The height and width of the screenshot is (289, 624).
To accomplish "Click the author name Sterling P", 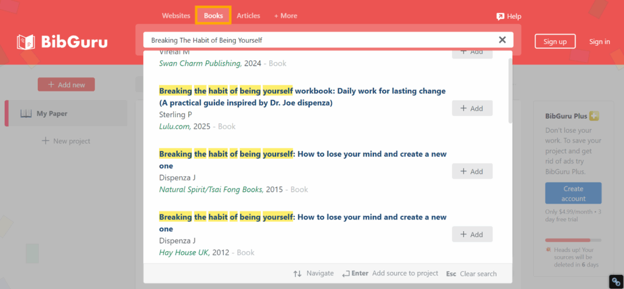I will [175, 115].
